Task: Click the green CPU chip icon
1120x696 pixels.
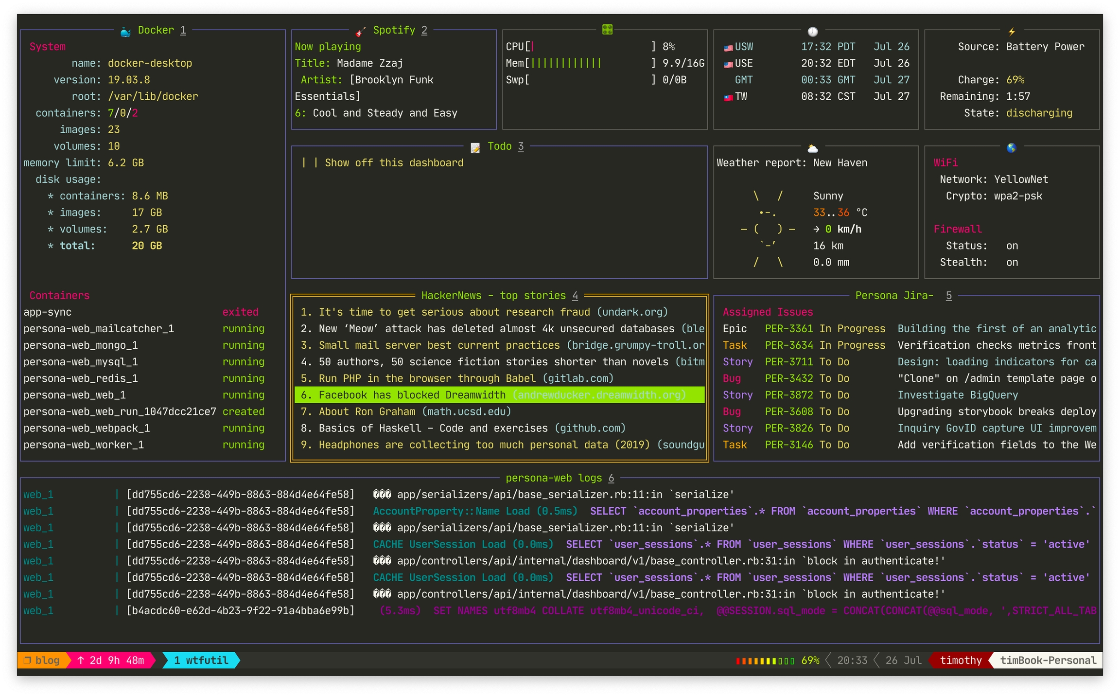Action: coord(607,30)
